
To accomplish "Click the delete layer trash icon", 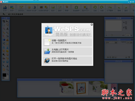I will (129, 57).
